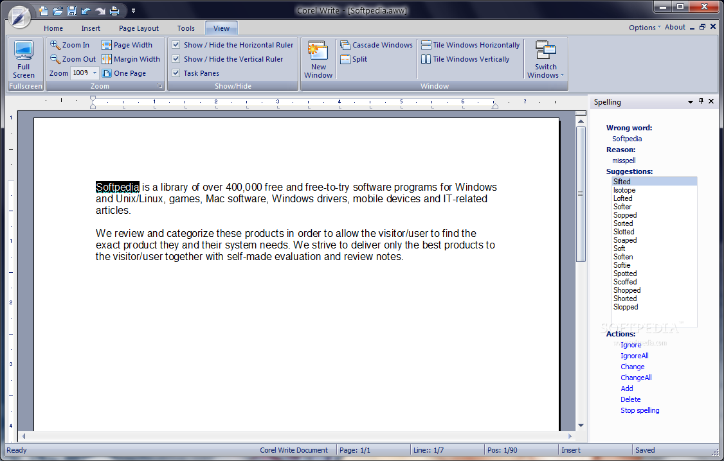Switch to One Page view
The image size is (724, 461).
tap(123, 73)
